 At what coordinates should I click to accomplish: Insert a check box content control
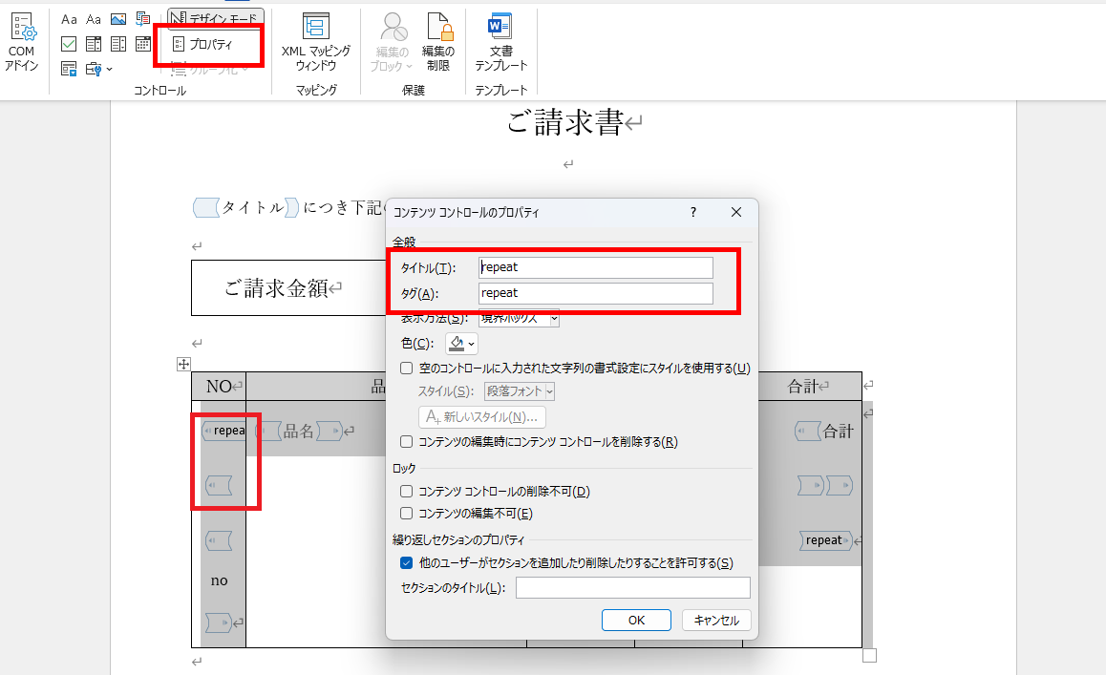[x=68, y=43]
